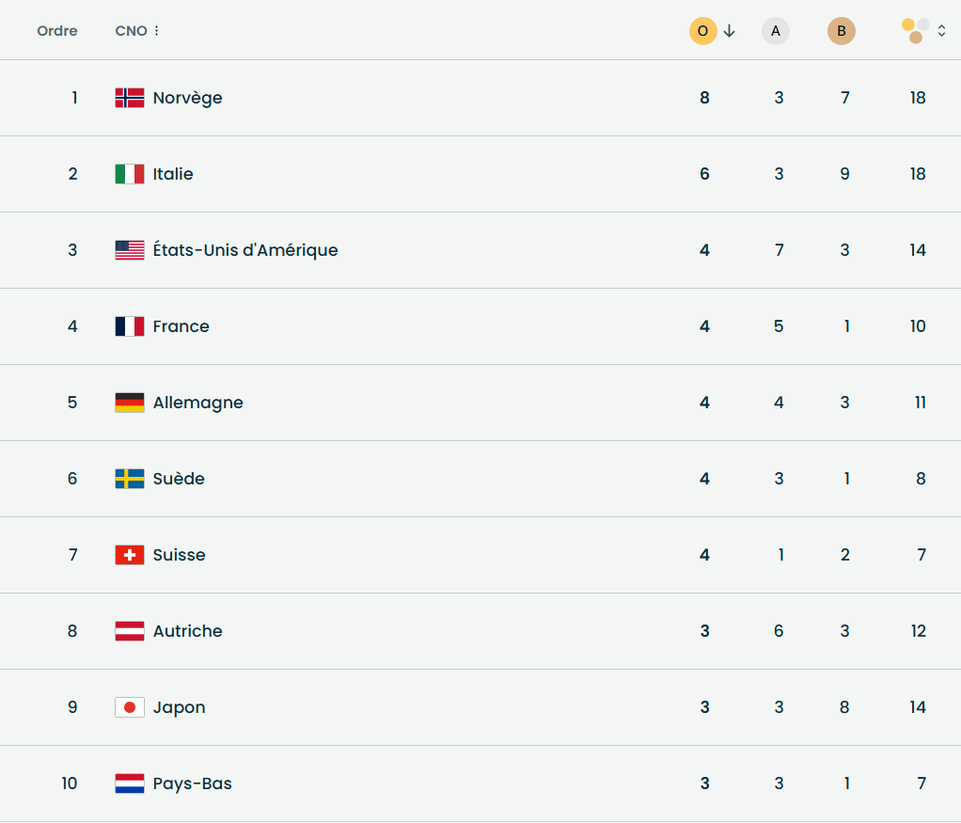The height and width of the screenshot is (823, 961).
Task: Toggle sort order beside the total medals icon
Action: pos(941,31)
